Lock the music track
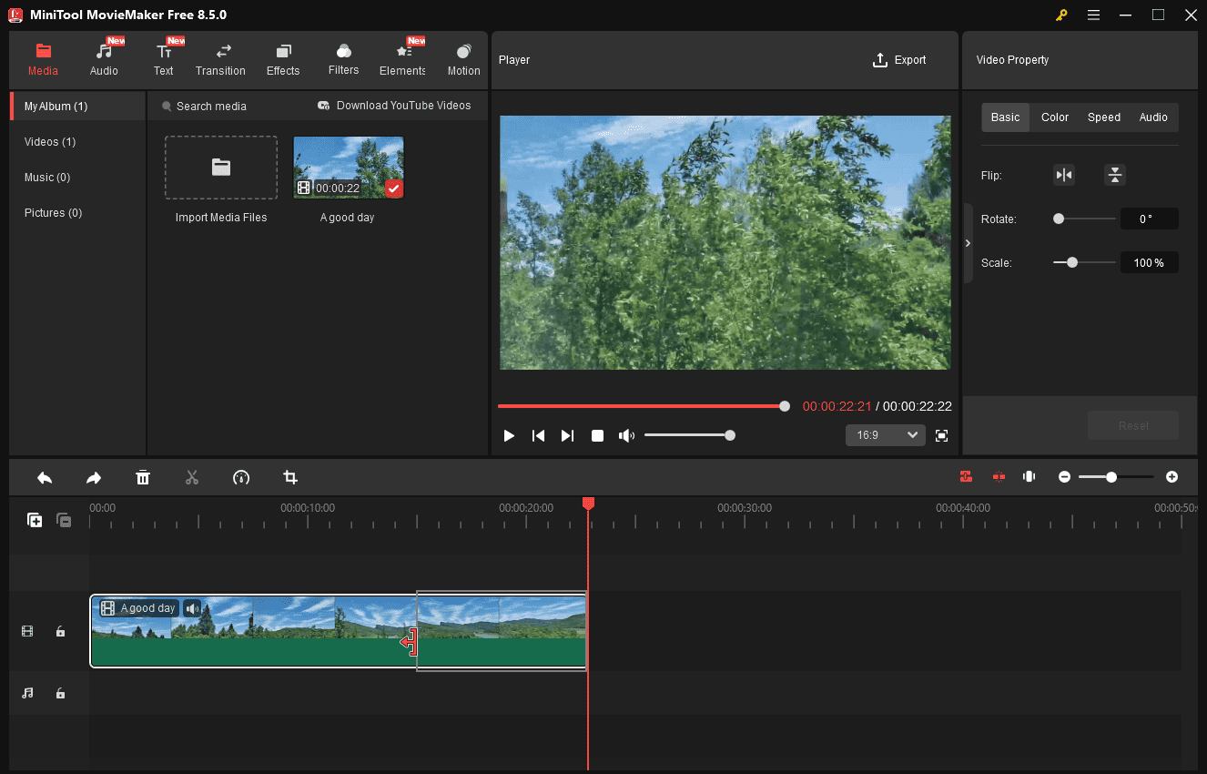1207x774 pixels. point(60,693)
